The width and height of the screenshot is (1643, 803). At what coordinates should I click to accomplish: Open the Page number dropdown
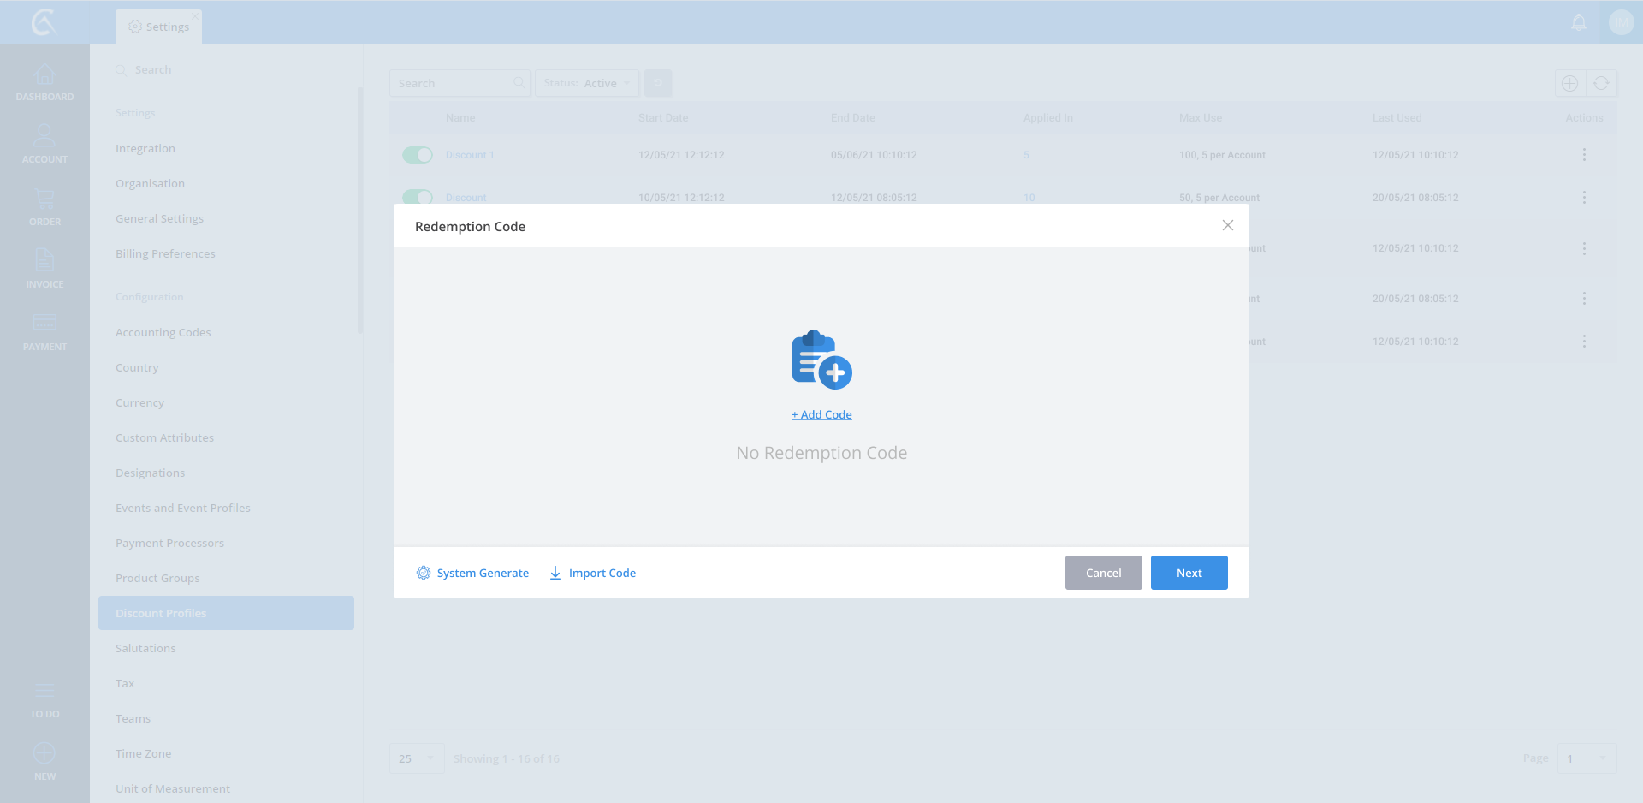1587,758
